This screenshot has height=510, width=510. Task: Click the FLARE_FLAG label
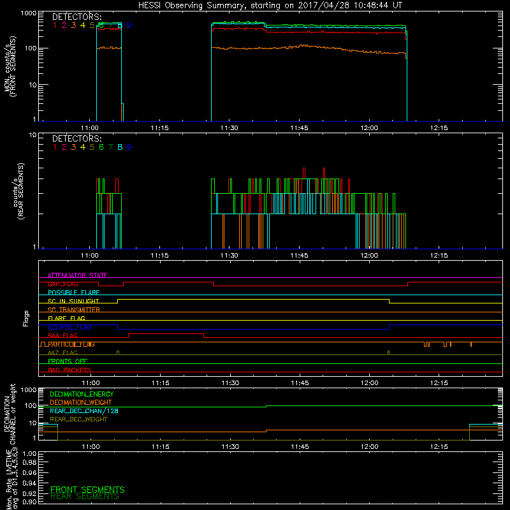point(66,318)
